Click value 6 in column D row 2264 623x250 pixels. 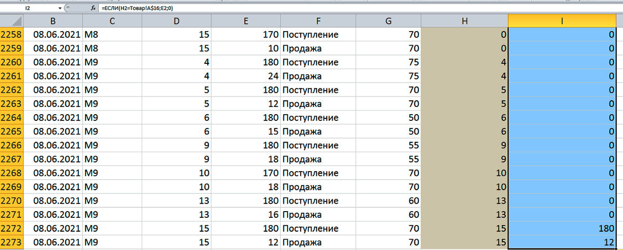pos(206,118)
